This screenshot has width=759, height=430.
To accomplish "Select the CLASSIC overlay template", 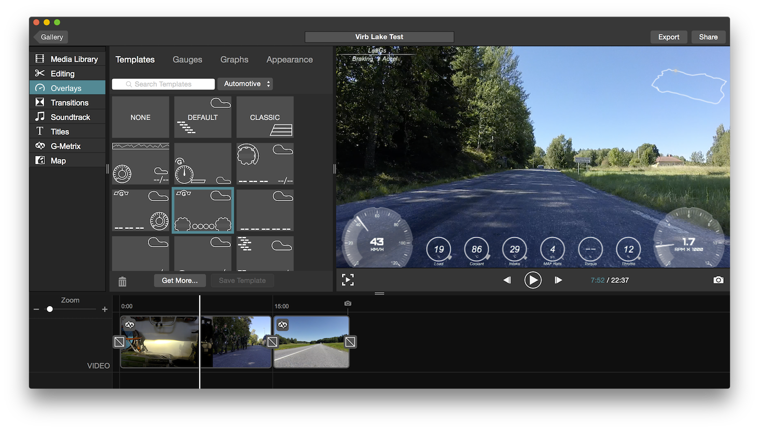I will [x=265, y=118].
